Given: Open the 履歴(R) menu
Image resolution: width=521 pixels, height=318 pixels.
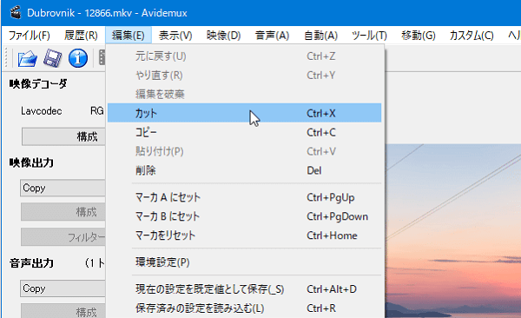Looking at the screenshot, I should click(81, 36).
